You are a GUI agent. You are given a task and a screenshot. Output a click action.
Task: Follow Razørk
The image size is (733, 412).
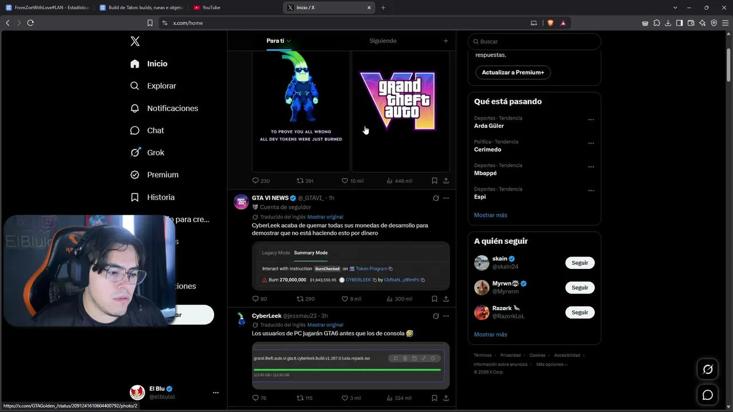click(x=580, y=312)
